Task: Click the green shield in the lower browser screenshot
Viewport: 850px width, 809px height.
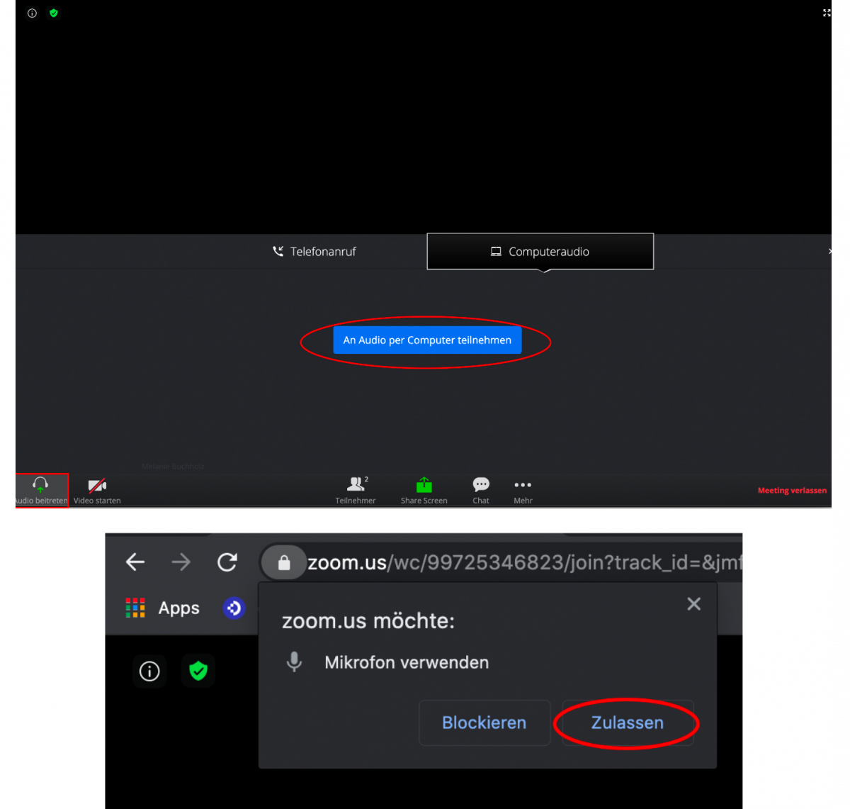Action: (x=198, y=670)
